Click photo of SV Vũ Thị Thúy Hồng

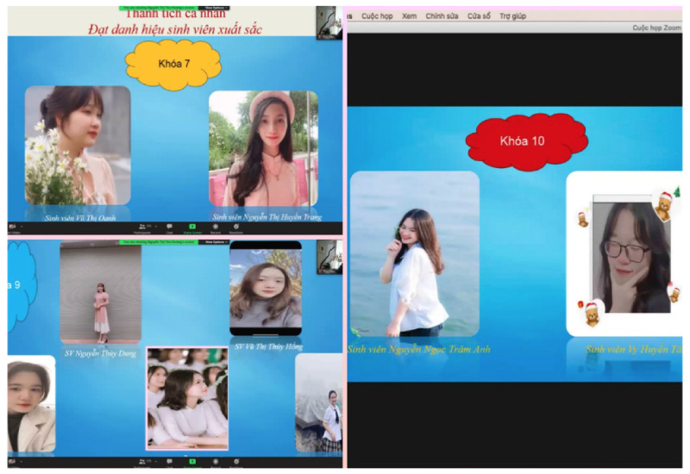[266, 289]
